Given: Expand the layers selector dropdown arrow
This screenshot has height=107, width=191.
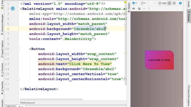Looking at the screenshot, I should (x=136, y=3).
